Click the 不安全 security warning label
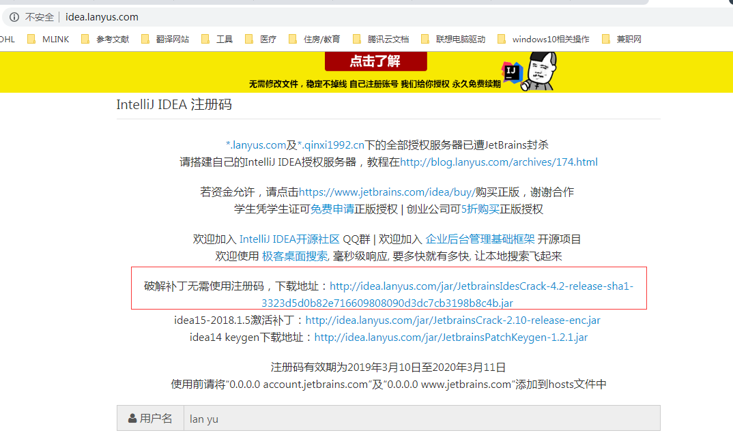The image size is (733, 435). click(40, 17)
